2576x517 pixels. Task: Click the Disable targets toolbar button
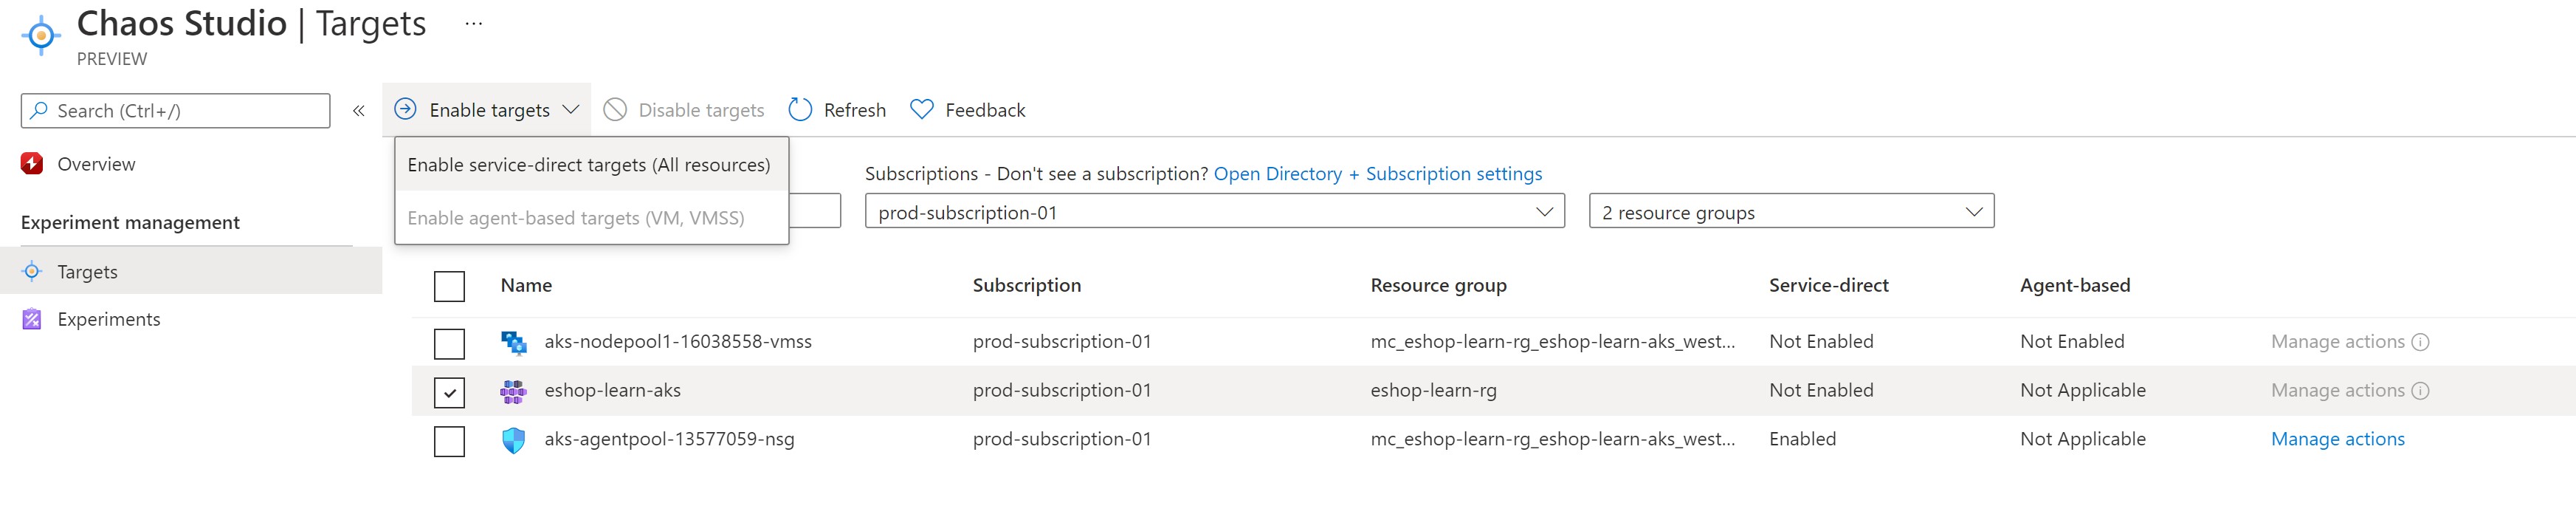point(684,109)
